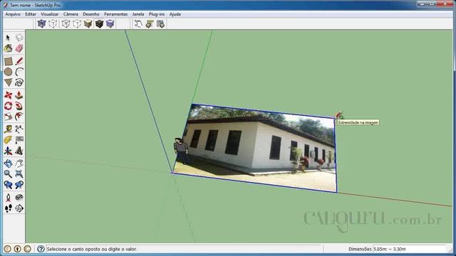The image size is (456, 256).
Task: Go to Previous camera view
Action: click(8, 185)
